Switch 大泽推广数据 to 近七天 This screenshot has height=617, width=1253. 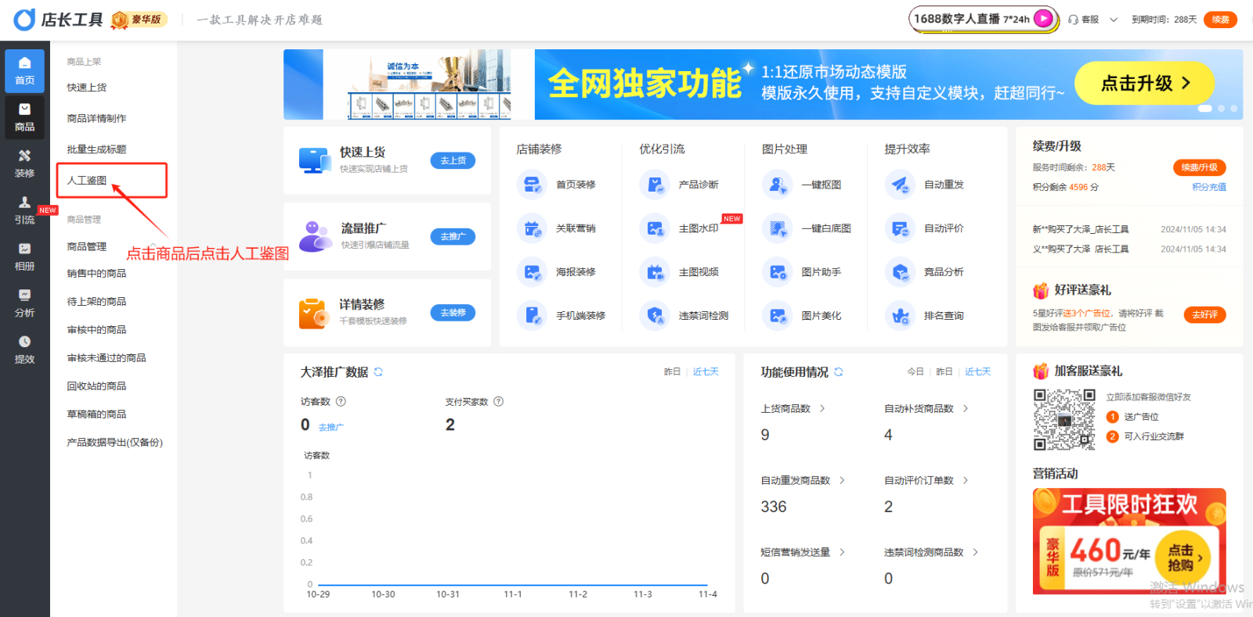coord(706,371)
